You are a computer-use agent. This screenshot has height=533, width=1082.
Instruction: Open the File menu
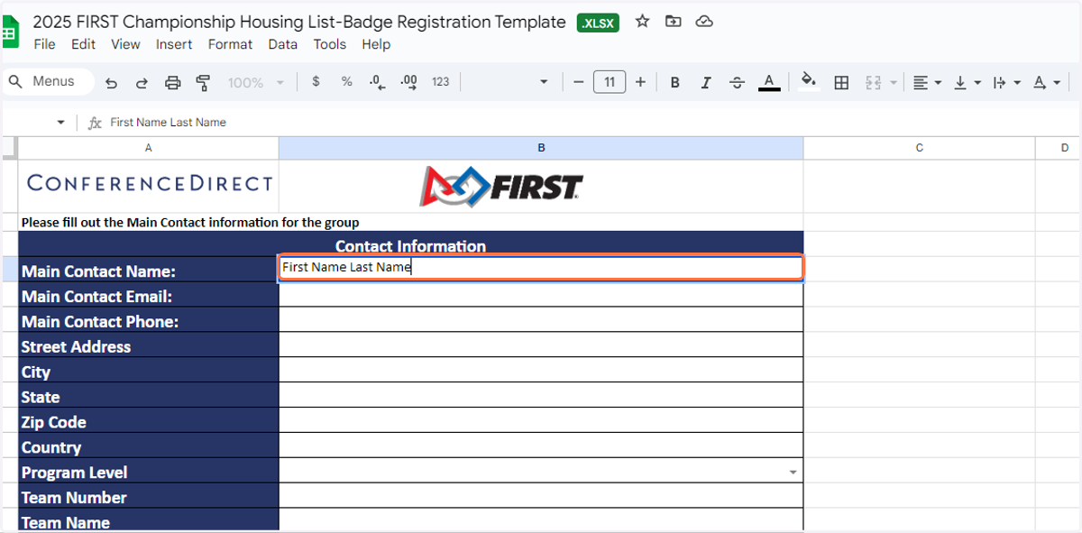coord(44,44)
